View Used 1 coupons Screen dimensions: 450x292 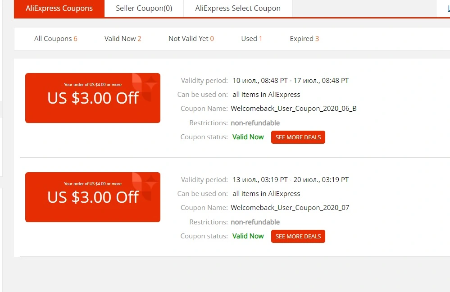click(x=252, y=38)
